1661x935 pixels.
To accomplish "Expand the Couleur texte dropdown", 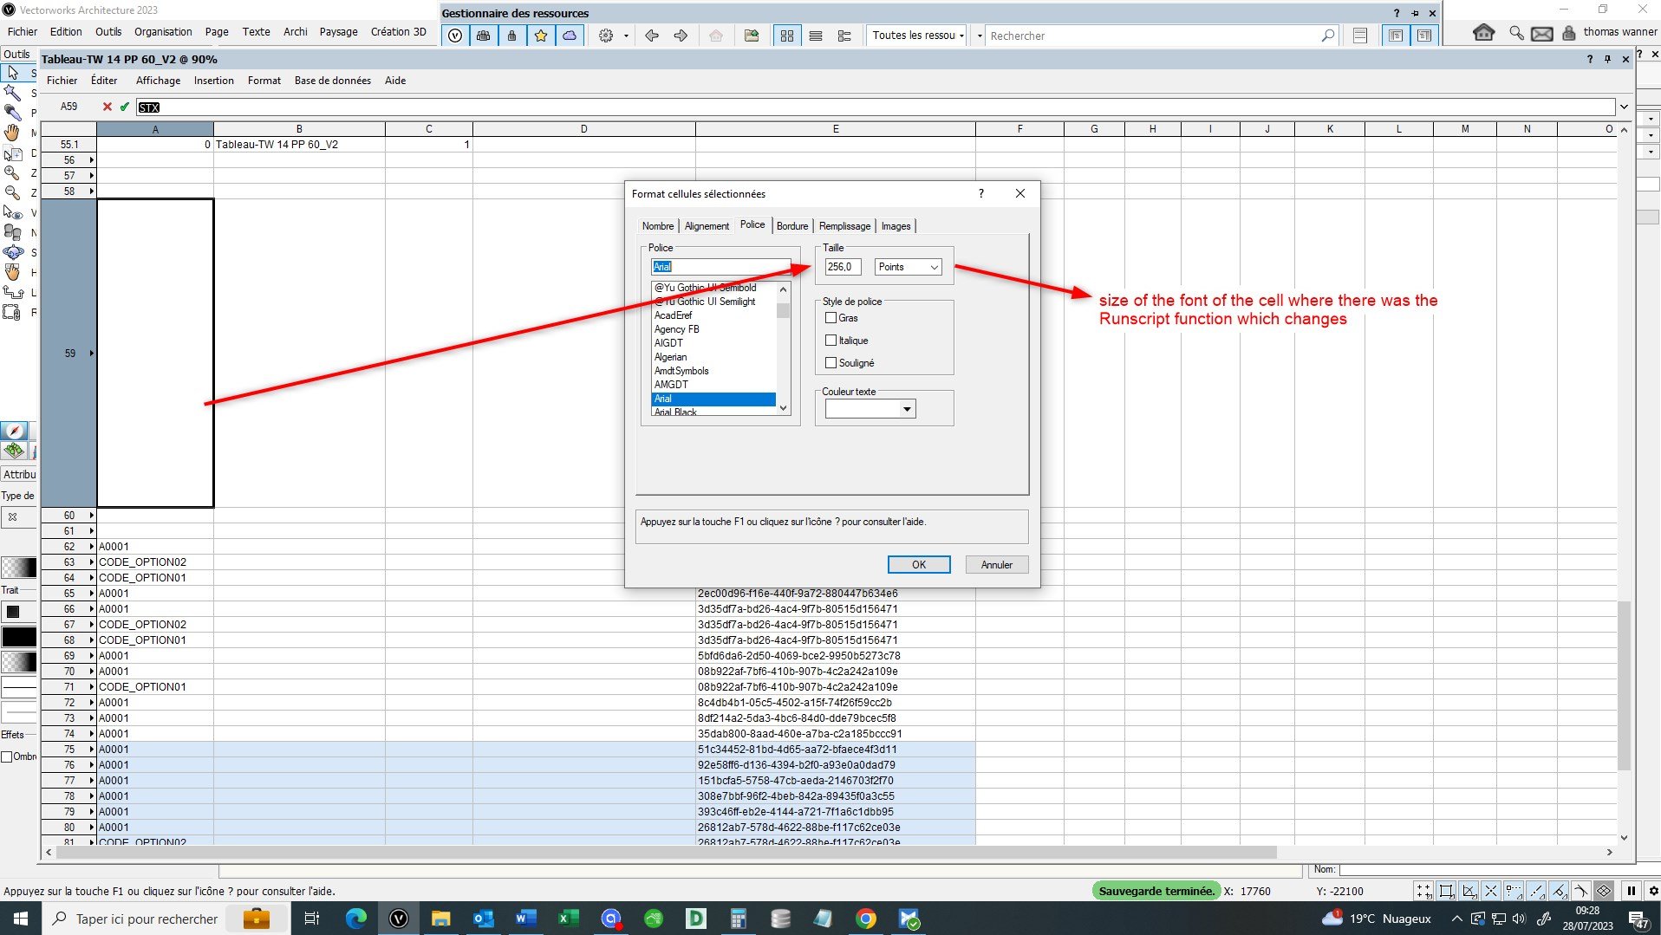I will point(907,409).
